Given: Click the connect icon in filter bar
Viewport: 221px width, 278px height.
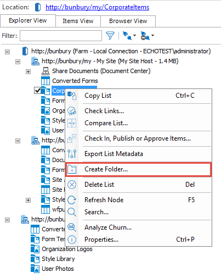Looking at the screenshot, I should 127,36.
